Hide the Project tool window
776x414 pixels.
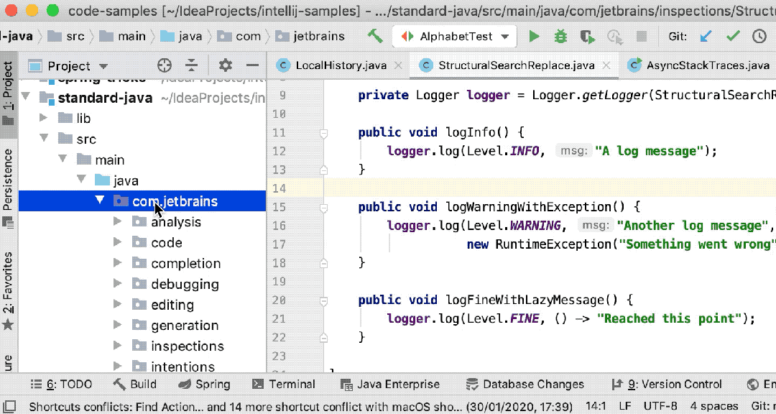tap(252, 65)
